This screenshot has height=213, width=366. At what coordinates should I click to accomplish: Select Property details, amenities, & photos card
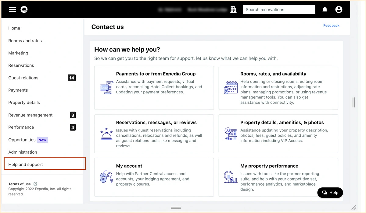[278, 134]
